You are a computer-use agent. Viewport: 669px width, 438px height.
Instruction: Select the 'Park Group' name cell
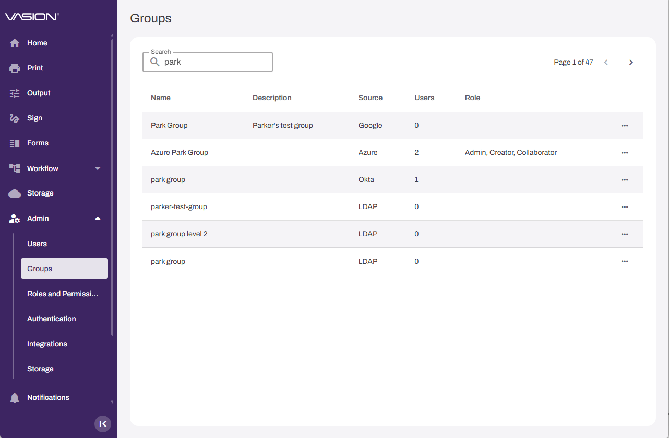169,126
